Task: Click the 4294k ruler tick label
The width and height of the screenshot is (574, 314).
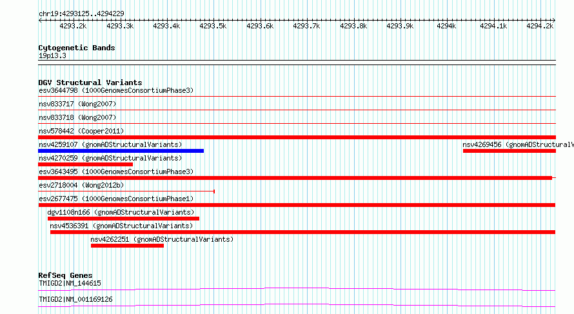Action: pos(446,26)
